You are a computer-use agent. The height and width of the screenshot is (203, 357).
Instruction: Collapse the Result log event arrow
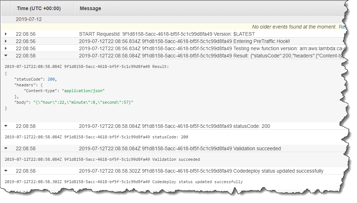[x=6, y=56]
